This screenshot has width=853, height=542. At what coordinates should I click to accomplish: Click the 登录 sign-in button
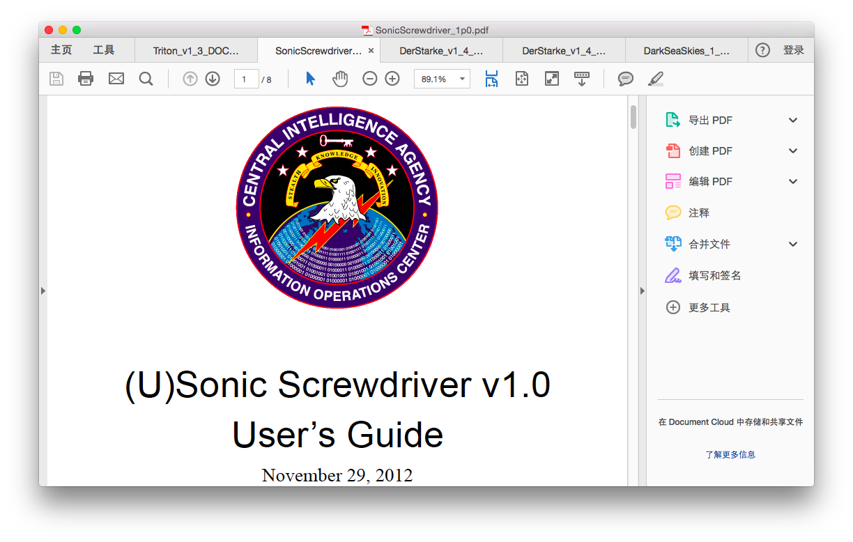point(794,50)
